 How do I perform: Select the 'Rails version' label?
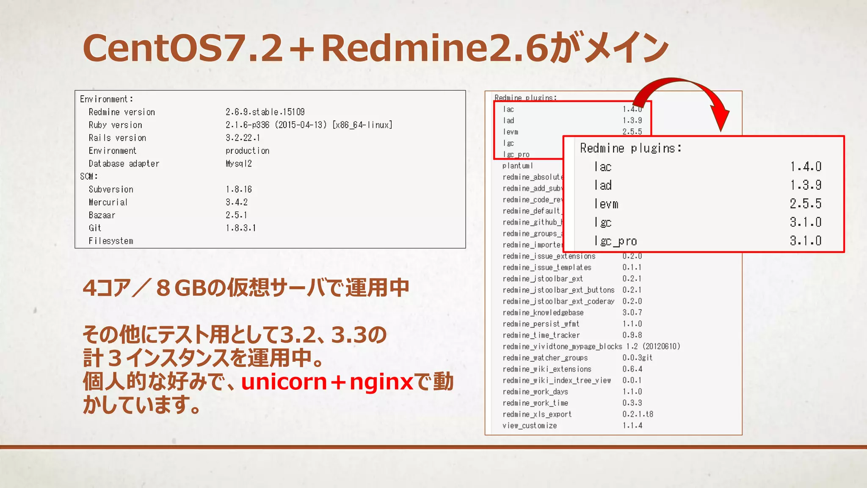(117, 138)
